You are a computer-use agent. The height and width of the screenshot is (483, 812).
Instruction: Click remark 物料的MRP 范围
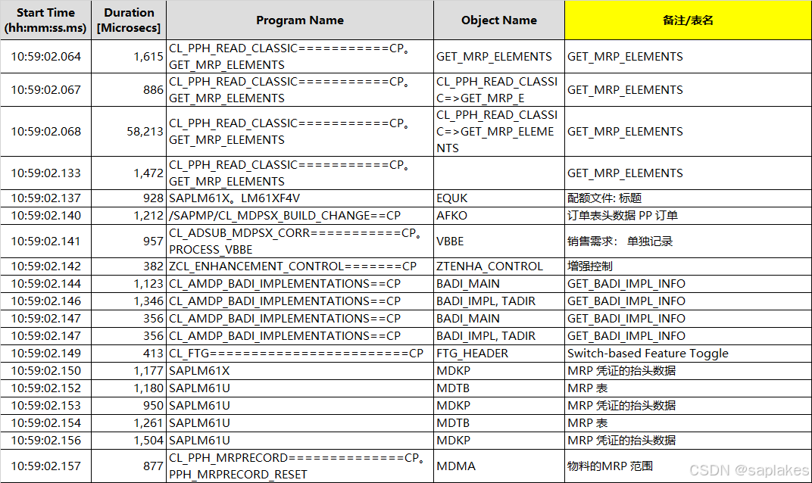(x=610, y=466)
